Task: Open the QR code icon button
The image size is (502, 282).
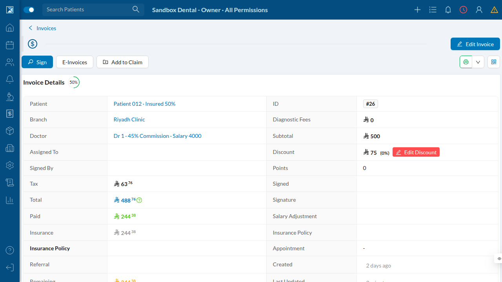Action: pyautogui.click(x=494, y=62)
